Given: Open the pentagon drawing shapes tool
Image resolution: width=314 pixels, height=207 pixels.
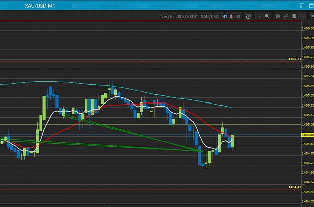Looking at the screenshot, I should pos(277,16).
